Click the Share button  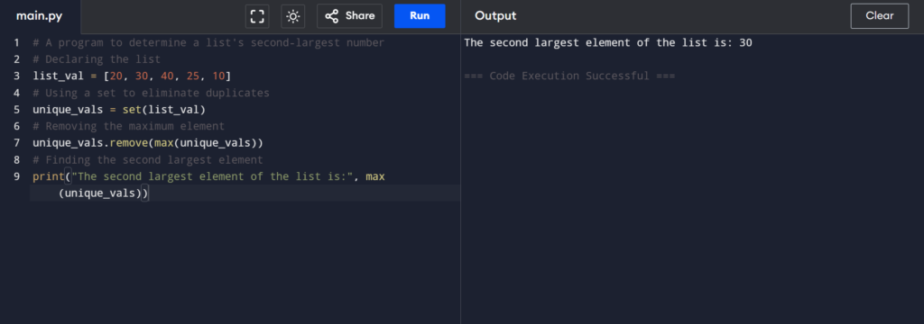click(x=349, y=16)
